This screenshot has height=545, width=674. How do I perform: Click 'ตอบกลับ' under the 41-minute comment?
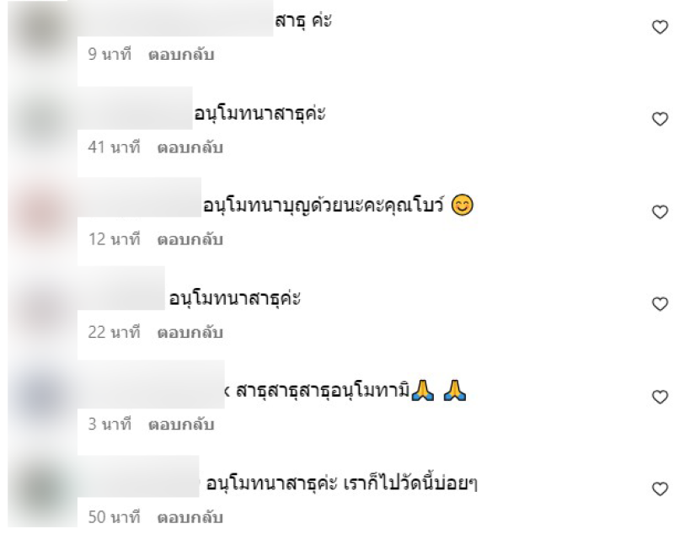click(x=190, y=147)
